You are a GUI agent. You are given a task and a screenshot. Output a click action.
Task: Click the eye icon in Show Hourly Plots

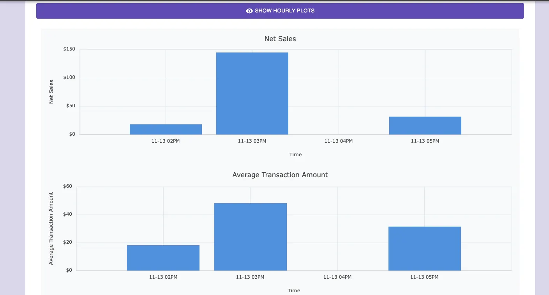pyautogui.click(x=249, y=11)
